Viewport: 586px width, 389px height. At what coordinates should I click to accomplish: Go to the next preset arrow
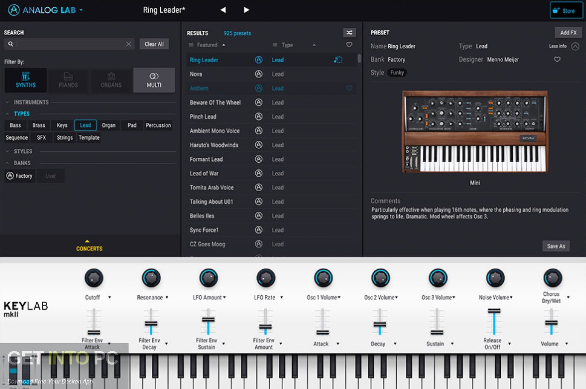246,10
